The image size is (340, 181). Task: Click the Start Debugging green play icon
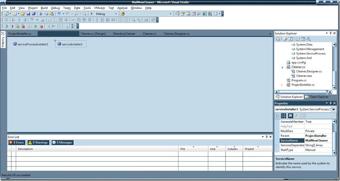92,14
